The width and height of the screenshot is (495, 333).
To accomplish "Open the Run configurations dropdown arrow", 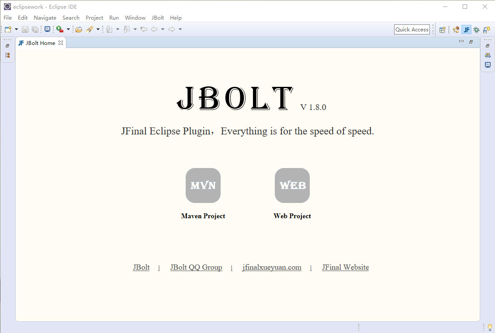I will click(x=68, y=29).
